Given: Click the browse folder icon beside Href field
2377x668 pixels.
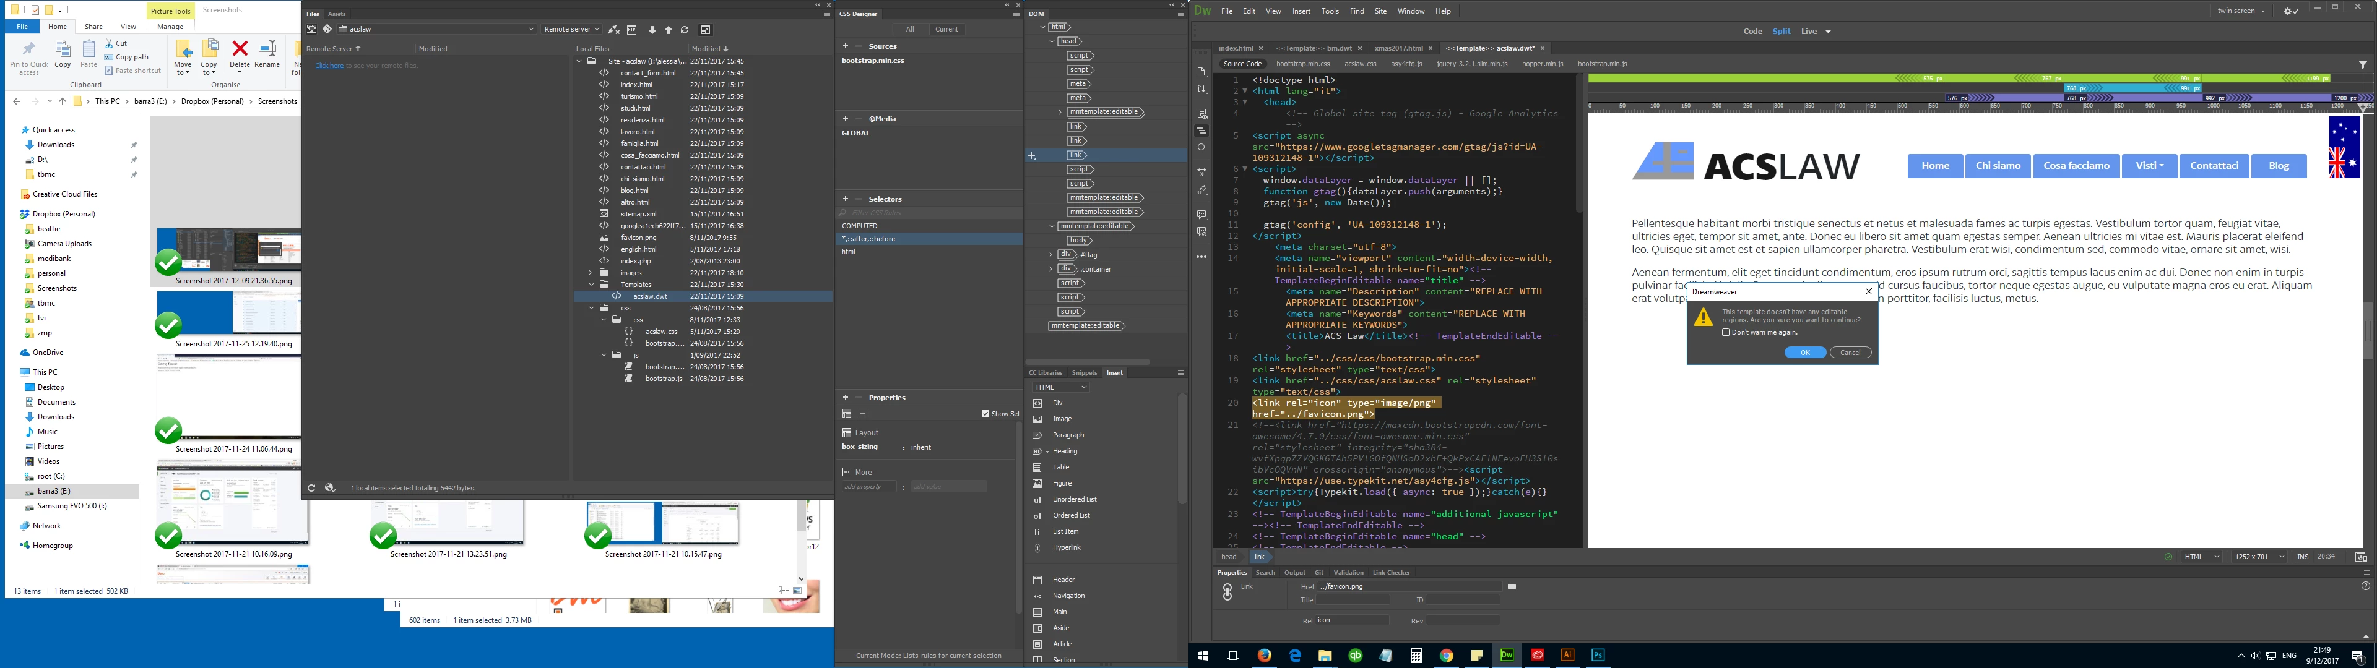Looking at the screenshot, I should pos(1512,587).
